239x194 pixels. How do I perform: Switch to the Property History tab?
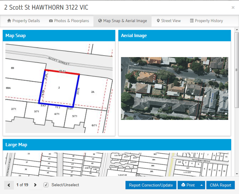(207, 21)
